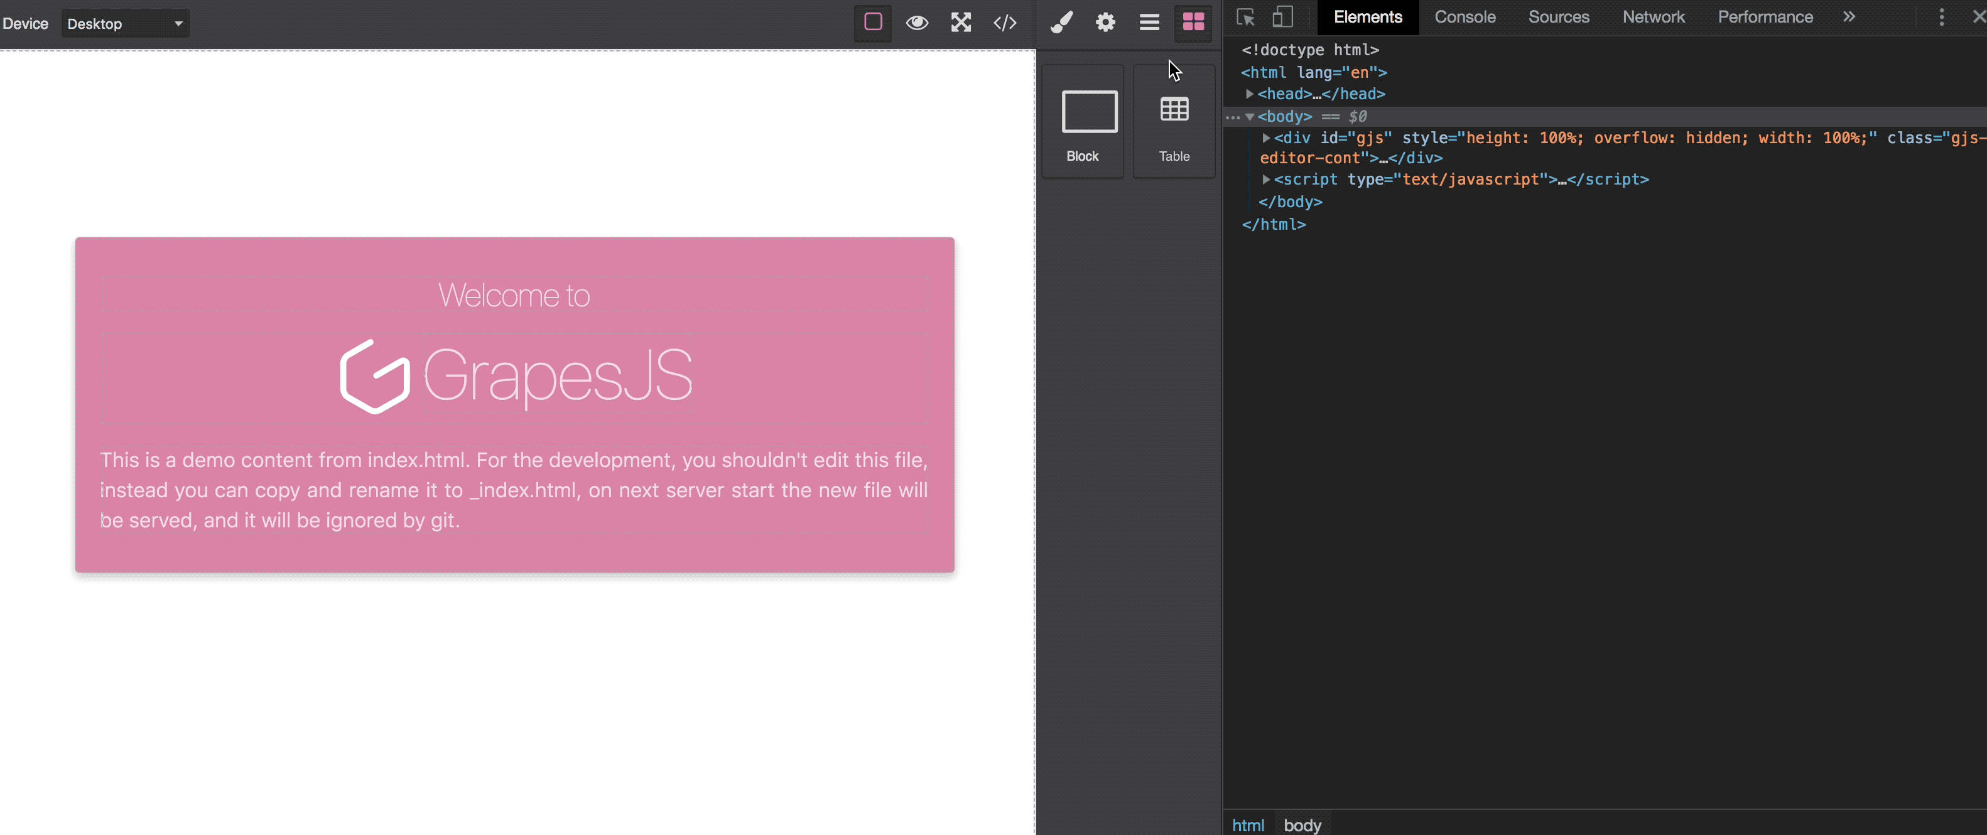Open the traits settings gear icon
Screen dimensions: 1987x835
pos(1105,23)
